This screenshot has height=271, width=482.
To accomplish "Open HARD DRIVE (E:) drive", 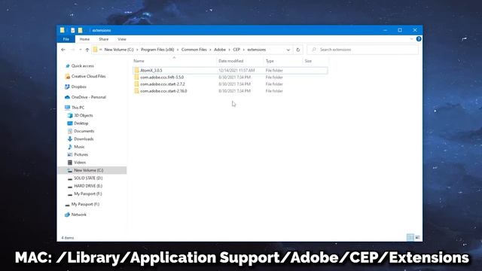I will point(88,186).
